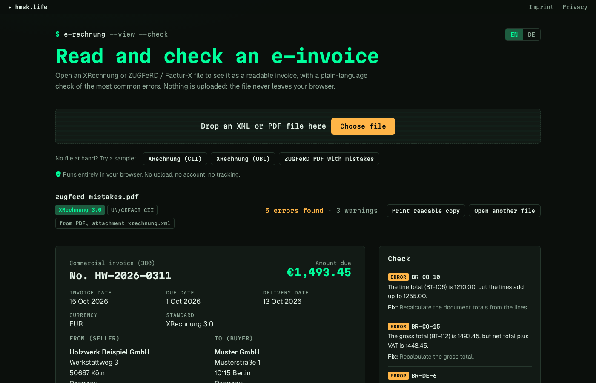Screen dimensions: 596x383
Task: Click the BR-CO-15 error code
Action: (x=426, y=326)
